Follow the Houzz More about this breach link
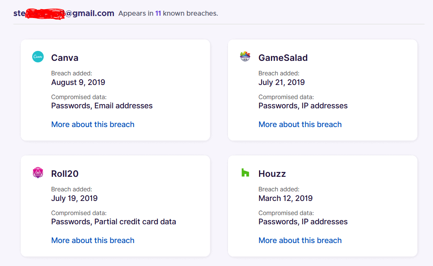 (x=300, y=240)
